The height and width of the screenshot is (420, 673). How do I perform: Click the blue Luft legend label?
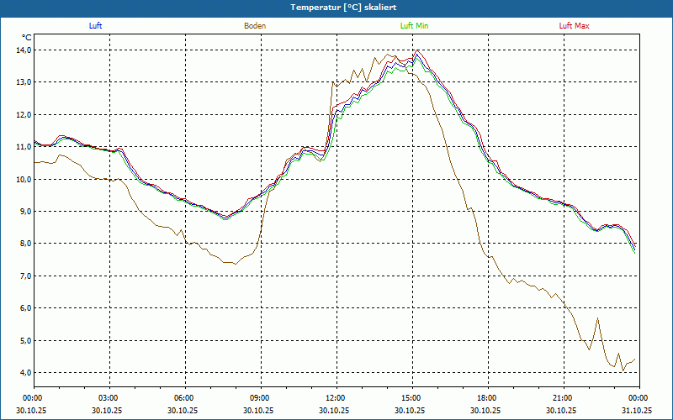(x=95, y=26)
